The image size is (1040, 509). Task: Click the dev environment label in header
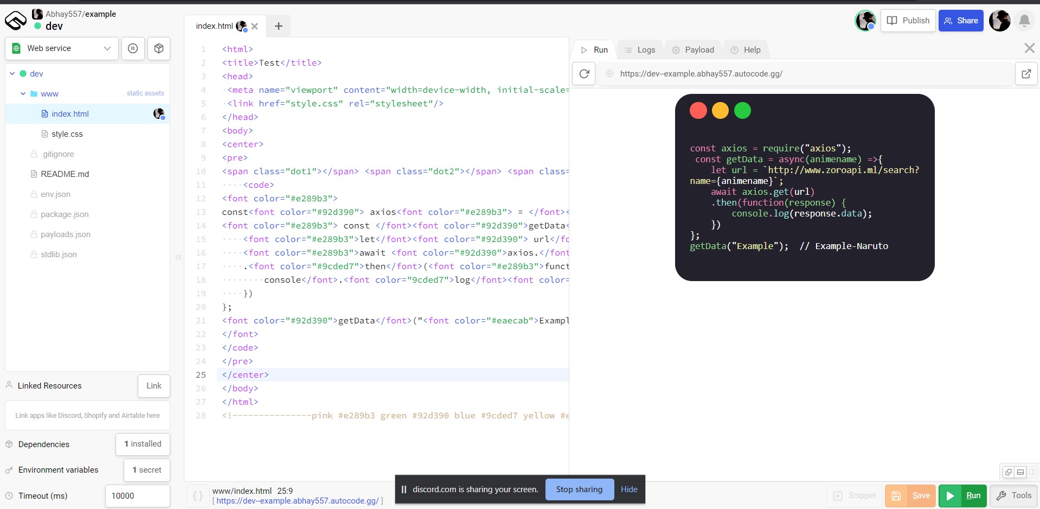(54, 26)
